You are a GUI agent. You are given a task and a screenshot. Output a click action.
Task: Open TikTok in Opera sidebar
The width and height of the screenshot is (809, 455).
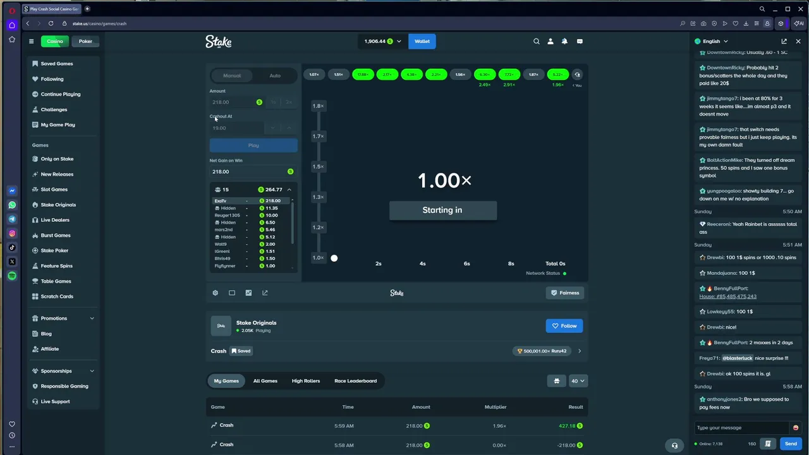tap(12, 247)
